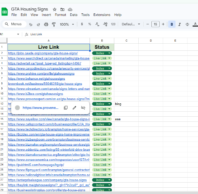Open the Default font dropdown
Screen dimensions: 198x194
(x=131, y=24)
